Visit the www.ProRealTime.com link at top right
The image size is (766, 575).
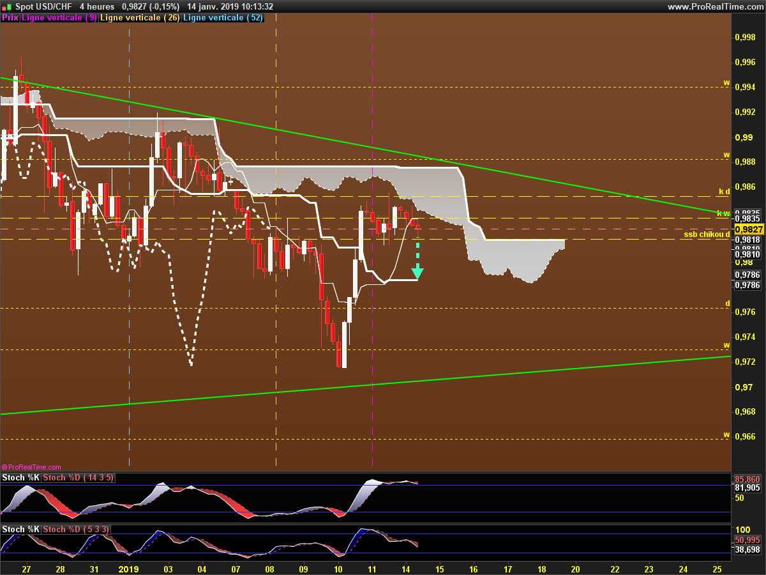tap(715, 6)
